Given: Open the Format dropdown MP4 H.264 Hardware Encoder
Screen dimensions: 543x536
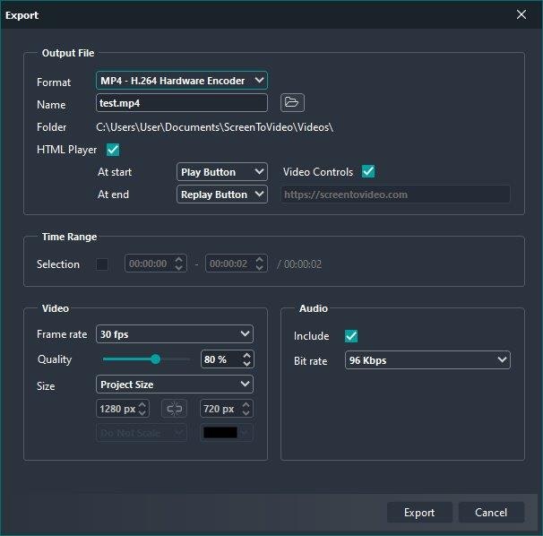Looking at the screenshot, I should 182,81.
